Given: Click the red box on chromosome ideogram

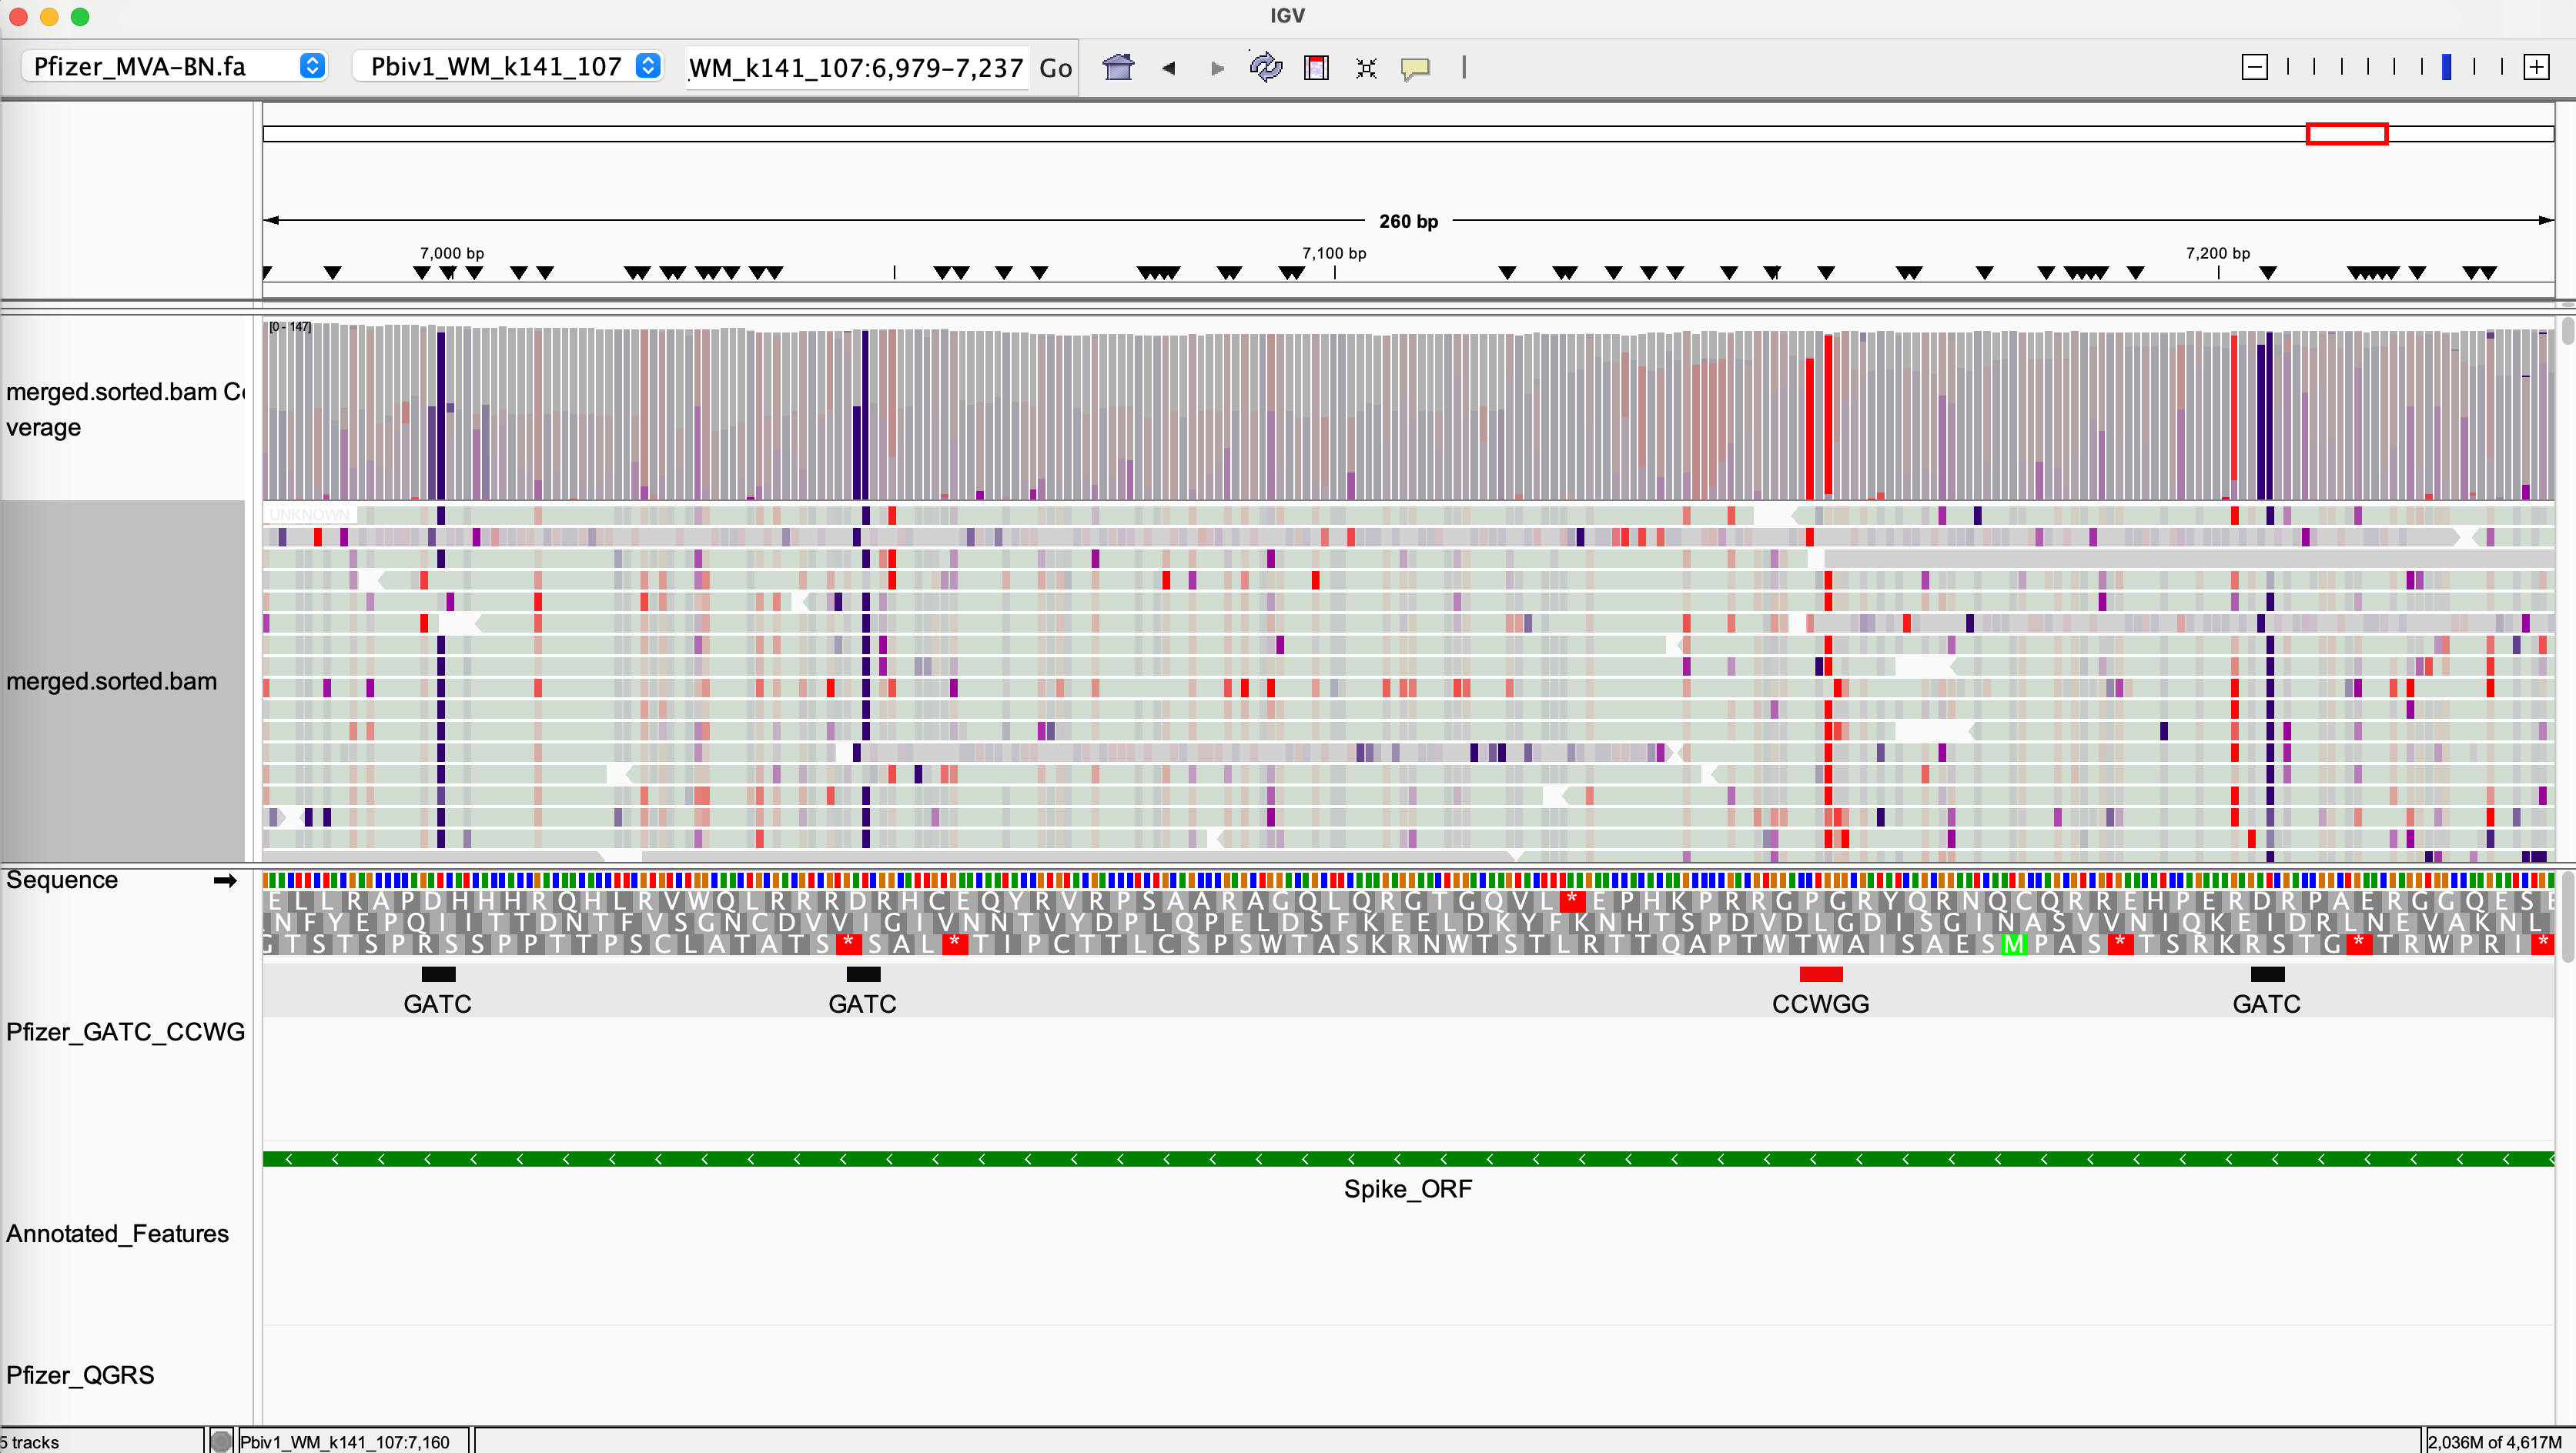Looking at the screenshot, I should tap(2346, 134).
